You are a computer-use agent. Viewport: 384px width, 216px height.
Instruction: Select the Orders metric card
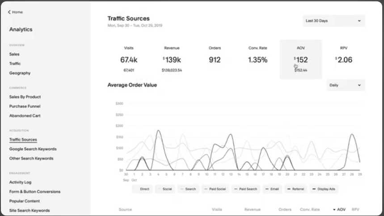[x=215, y=59]
